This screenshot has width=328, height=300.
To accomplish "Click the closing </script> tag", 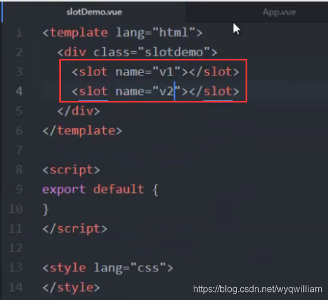I will pos(75,229).
